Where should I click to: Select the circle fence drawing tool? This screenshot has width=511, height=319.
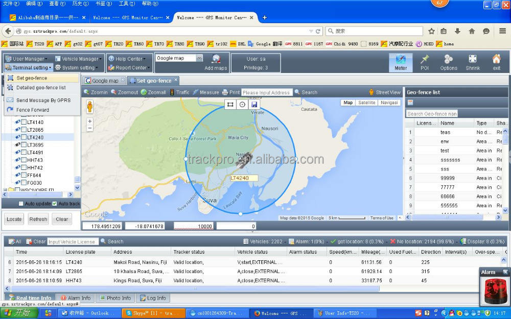point(242,104)
